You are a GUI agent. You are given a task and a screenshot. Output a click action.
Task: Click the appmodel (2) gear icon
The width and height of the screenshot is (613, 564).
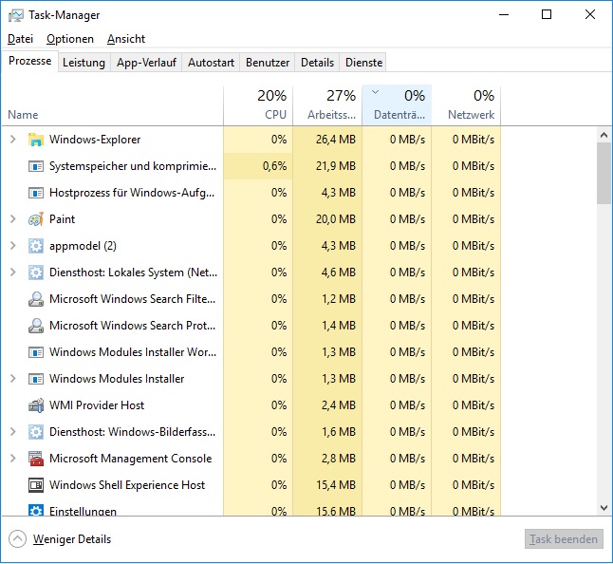35,246
